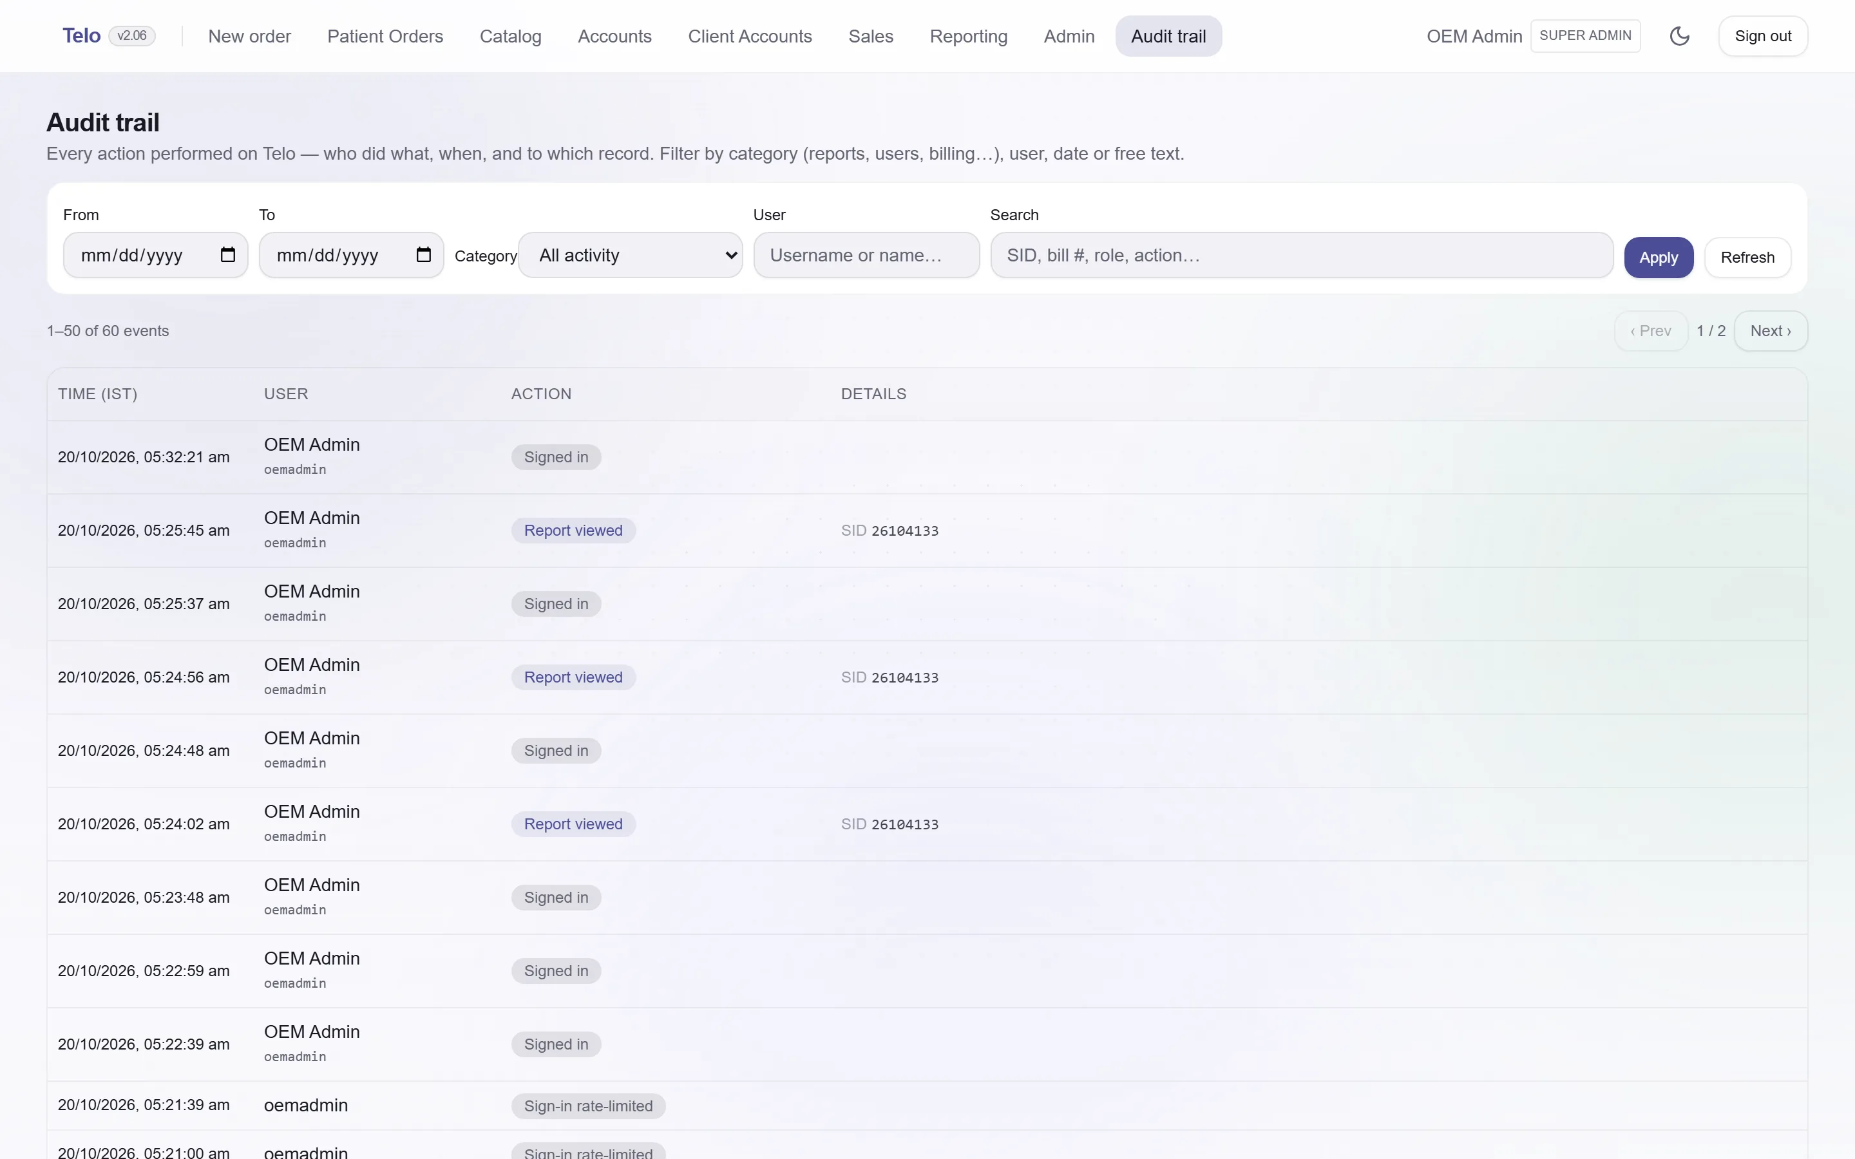Click Report viewed badge at 05:25:45 am
The height and width of the screenshot is (1159, 1855).
click(x=573, y=531)
